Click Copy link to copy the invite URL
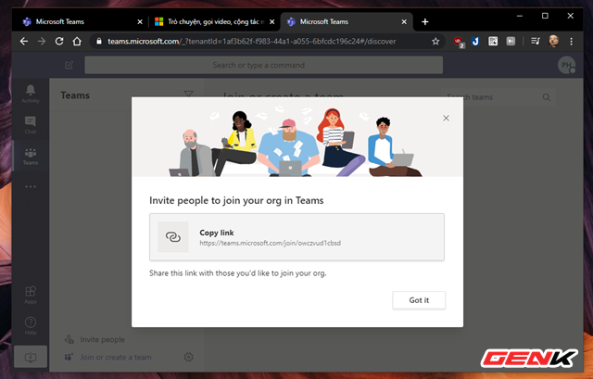The height and width of the screenshot is (379, 593). coord(296,237)
